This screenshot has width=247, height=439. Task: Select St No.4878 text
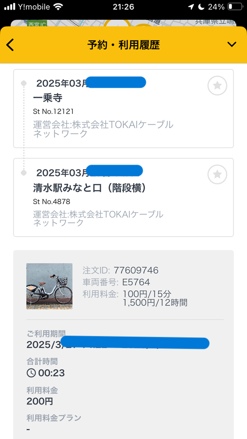click(51, 202)
